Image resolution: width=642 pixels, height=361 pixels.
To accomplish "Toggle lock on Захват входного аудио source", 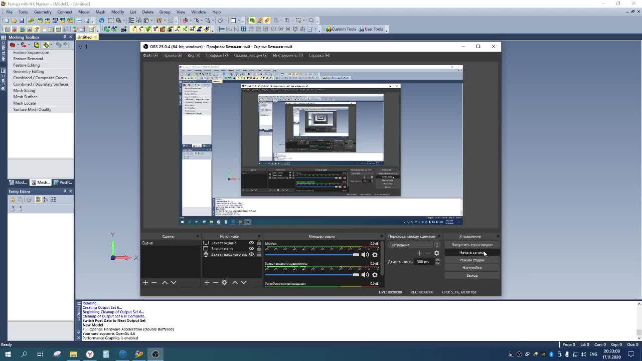I will coord(259,254).
